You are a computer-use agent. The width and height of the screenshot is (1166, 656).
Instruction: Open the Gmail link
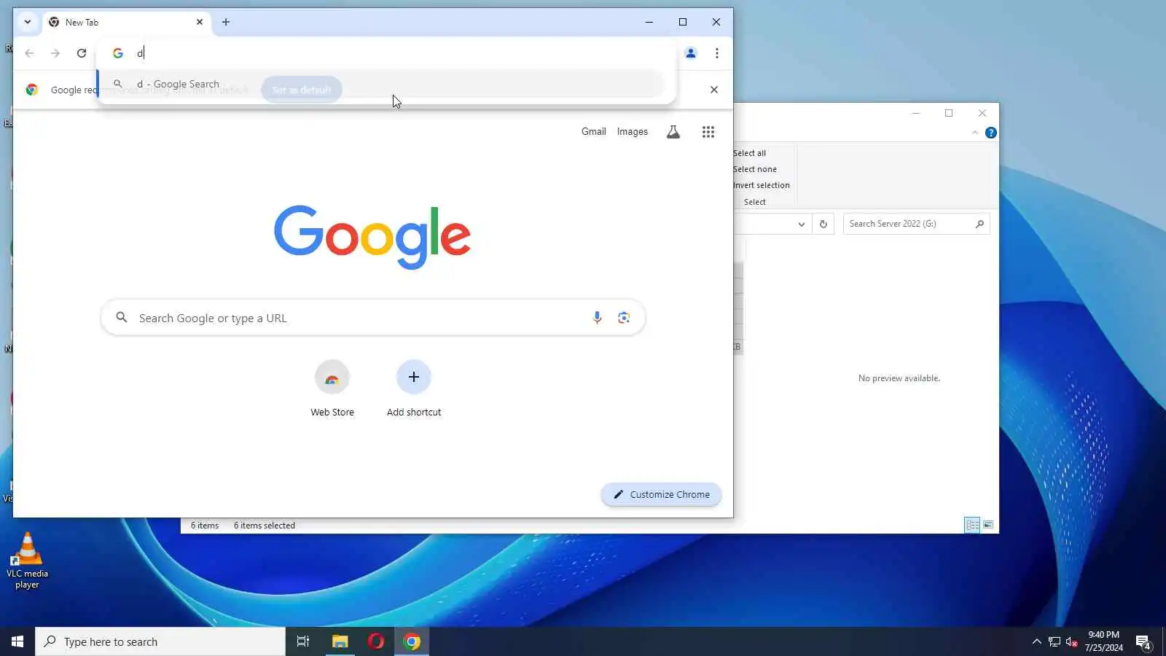pos(594,132)
